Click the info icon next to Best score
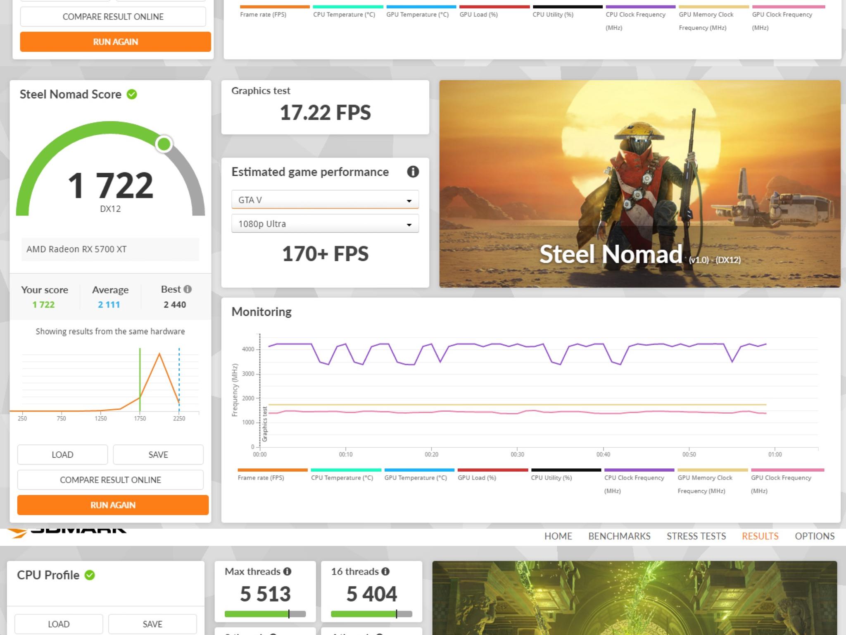Image resolution: width=846 pixels, height=635 pixels. click(188, 289)
